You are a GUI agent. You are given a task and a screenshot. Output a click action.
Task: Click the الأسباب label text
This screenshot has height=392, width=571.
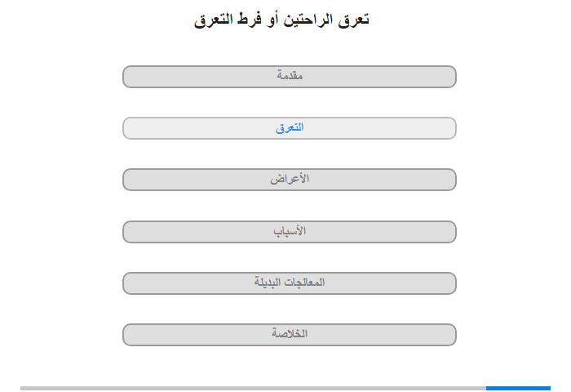coord(290,231)
